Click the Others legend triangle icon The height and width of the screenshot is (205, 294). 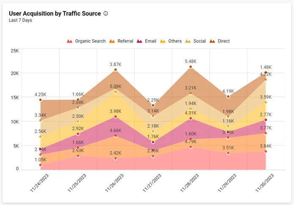point(163,41)
